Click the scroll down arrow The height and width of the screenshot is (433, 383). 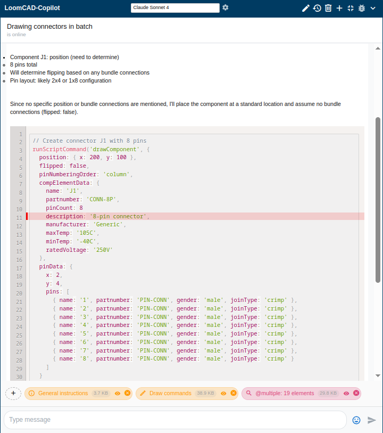[x=378, y=375]
